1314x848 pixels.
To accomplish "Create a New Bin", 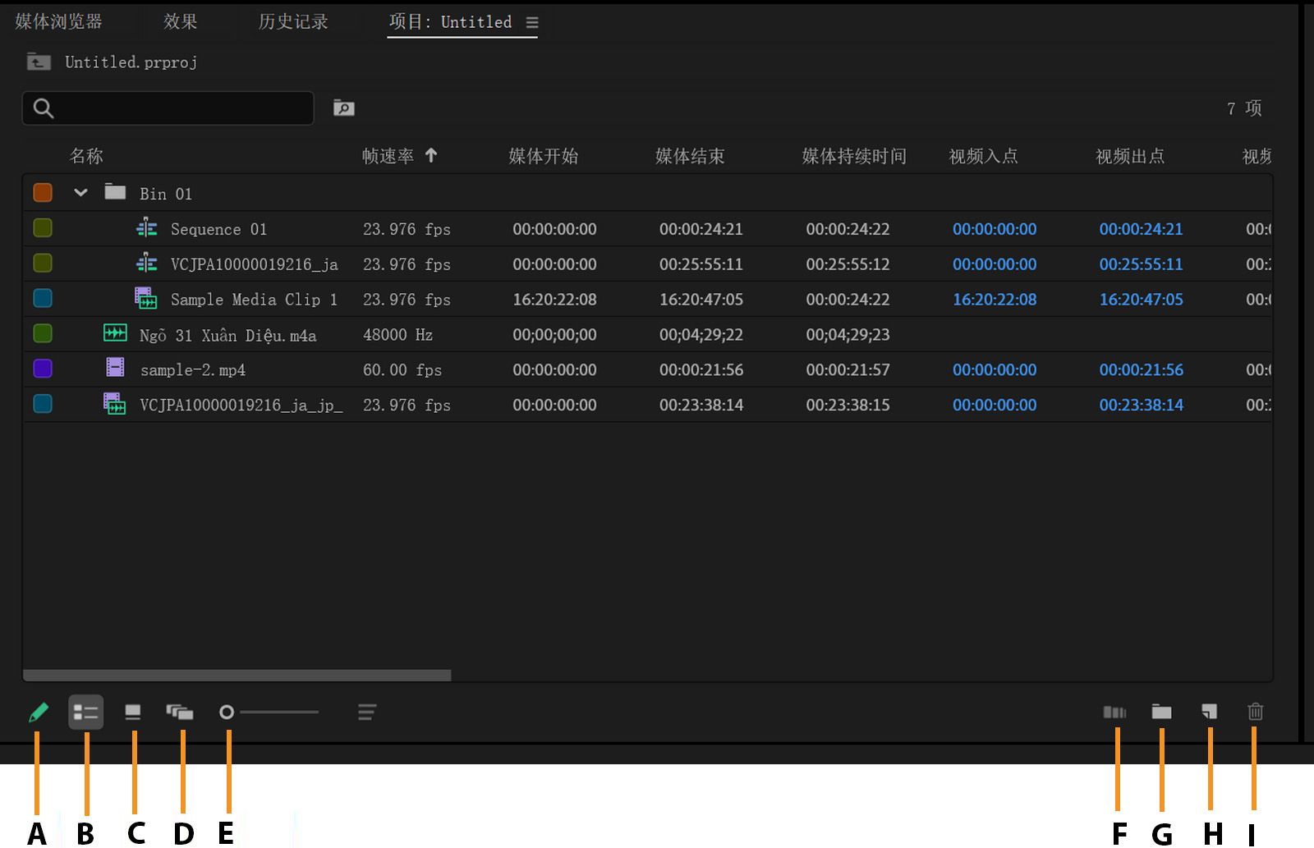I will coord(1162,712).
